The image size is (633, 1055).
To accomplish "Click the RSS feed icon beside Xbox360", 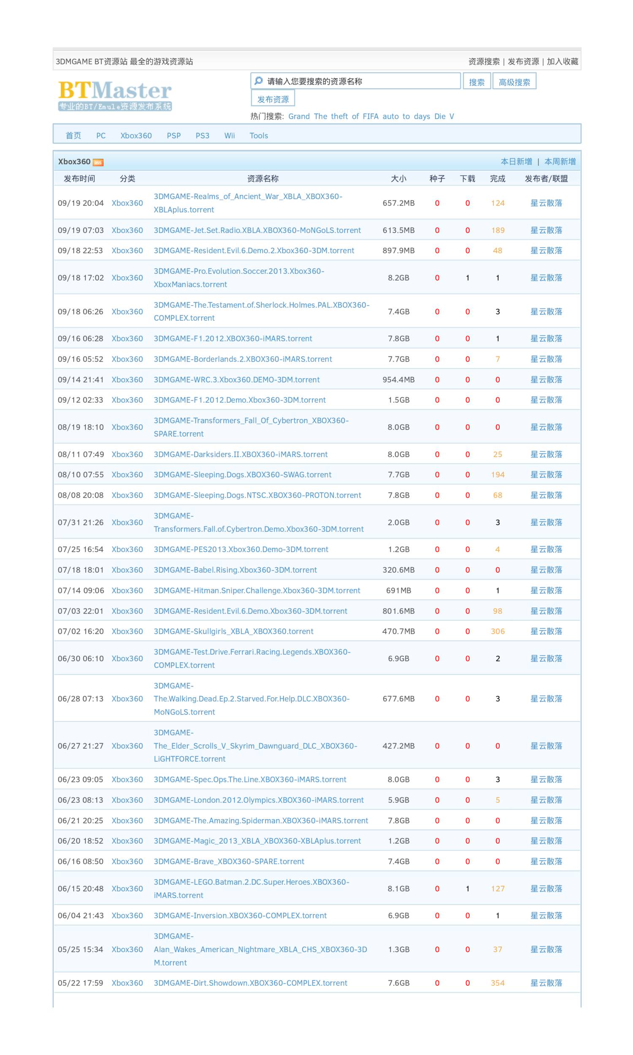I will pyautogui.click(x=98, y=162).
